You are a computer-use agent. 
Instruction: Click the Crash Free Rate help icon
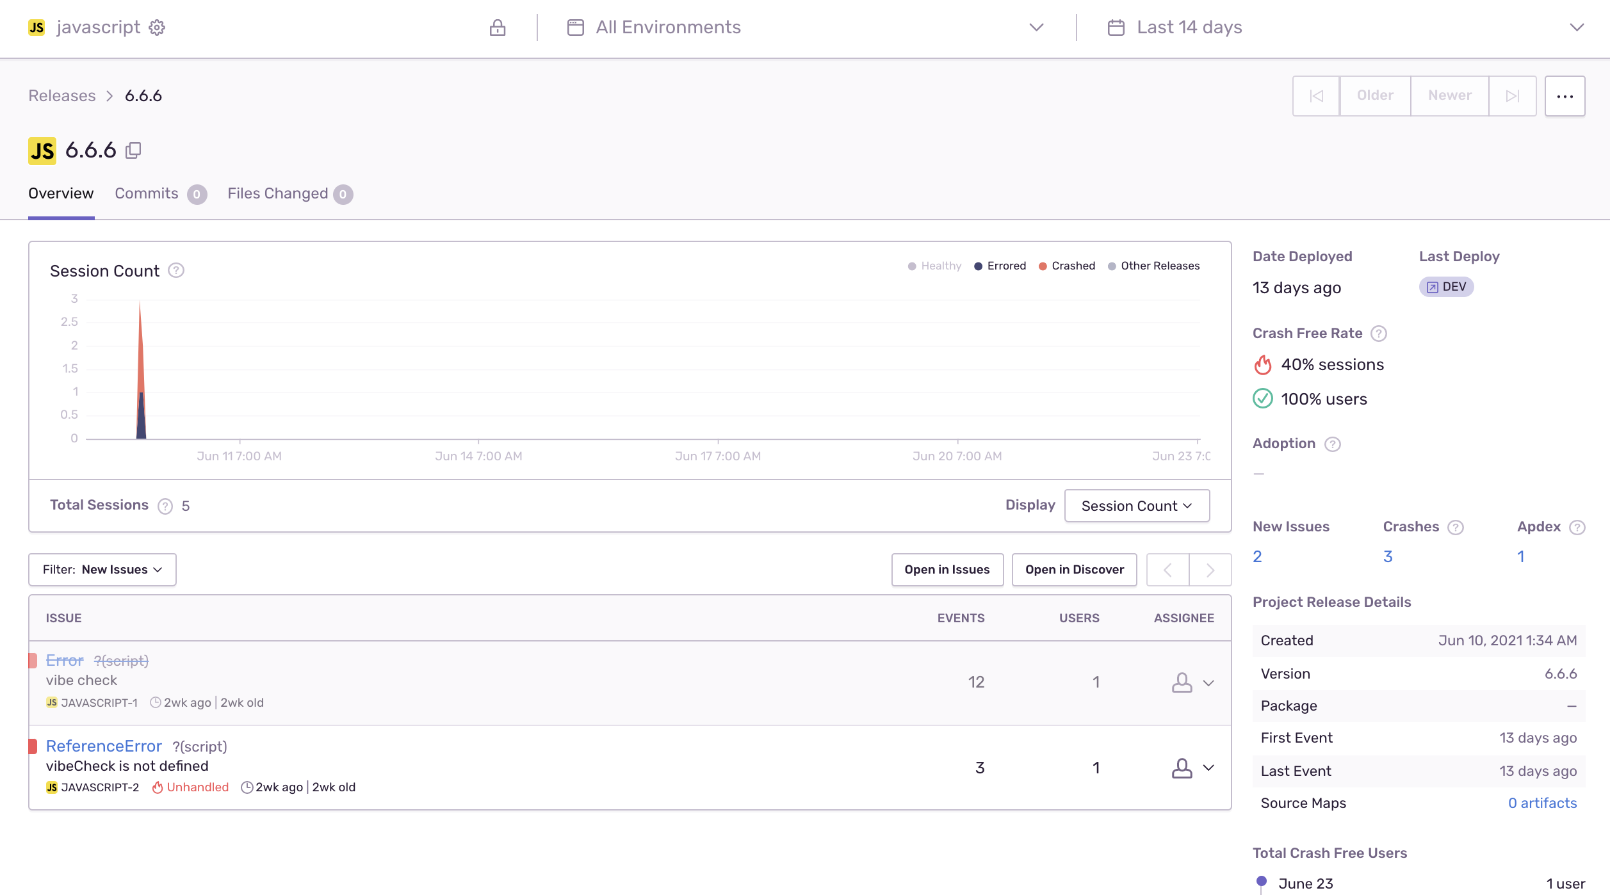click(1379, 334)
